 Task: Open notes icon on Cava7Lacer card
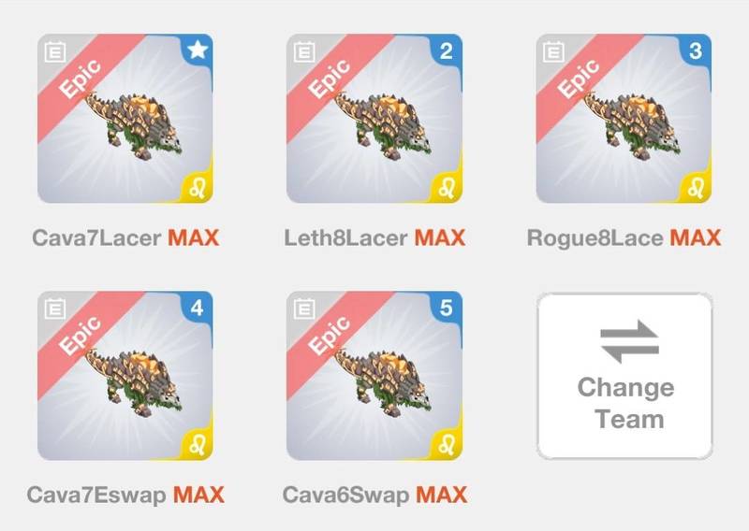pyautogui.click(x=55, y=52)
